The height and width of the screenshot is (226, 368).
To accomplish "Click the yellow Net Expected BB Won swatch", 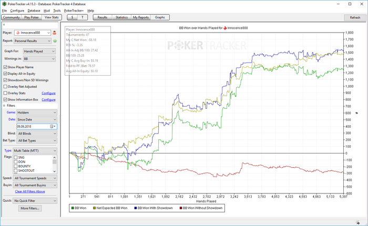I will (x=94, y=208).
